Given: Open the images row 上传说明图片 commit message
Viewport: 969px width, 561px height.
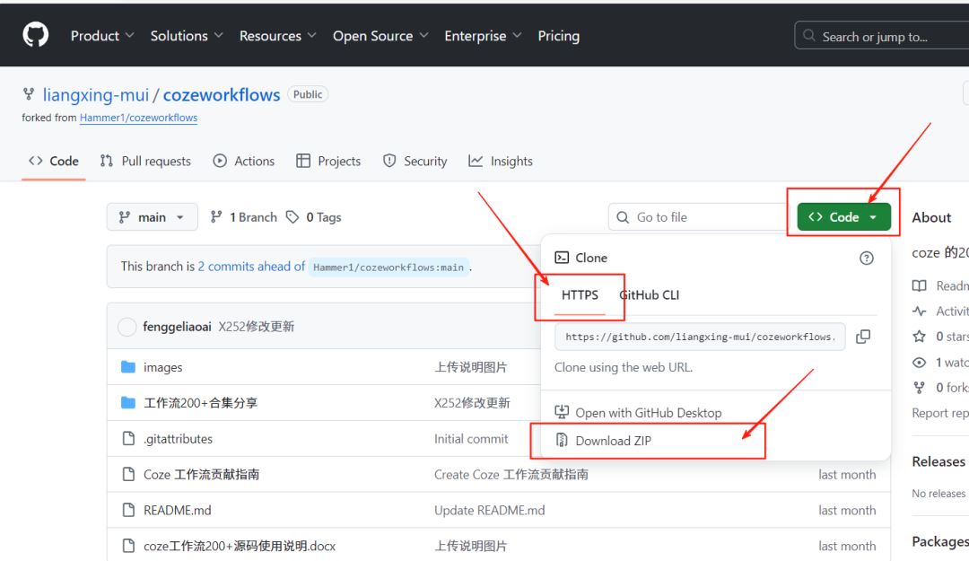Looking at the screenshot, I should point(470,367).
